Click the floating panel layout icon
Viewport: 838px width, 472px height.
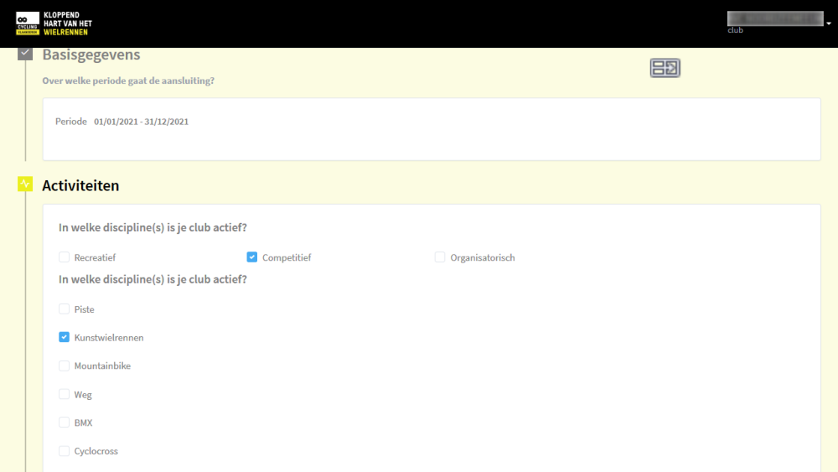665,69
